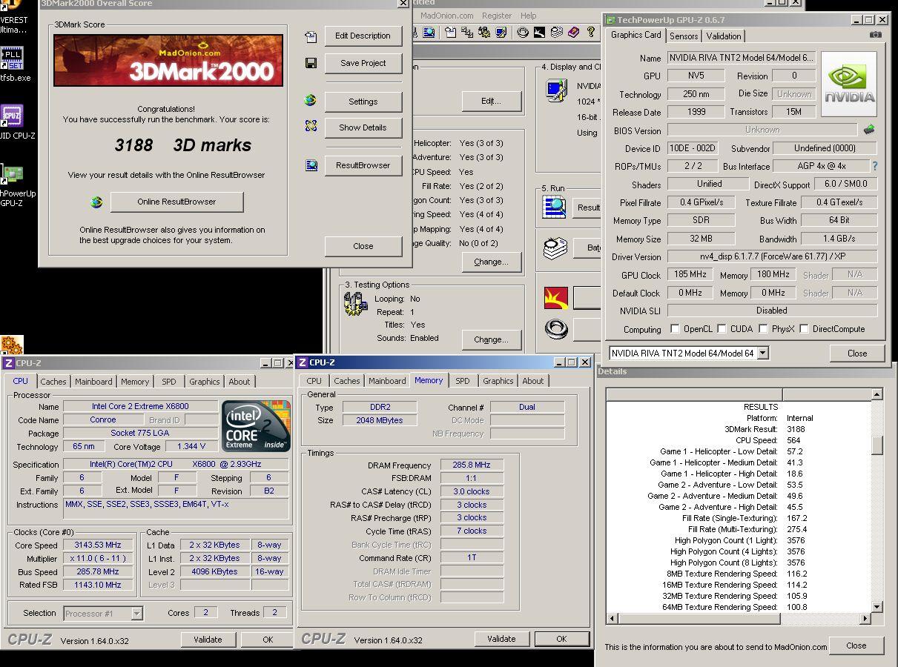
Task: Switch to Validation tab in GPU-Z
Action: [723, 36]
